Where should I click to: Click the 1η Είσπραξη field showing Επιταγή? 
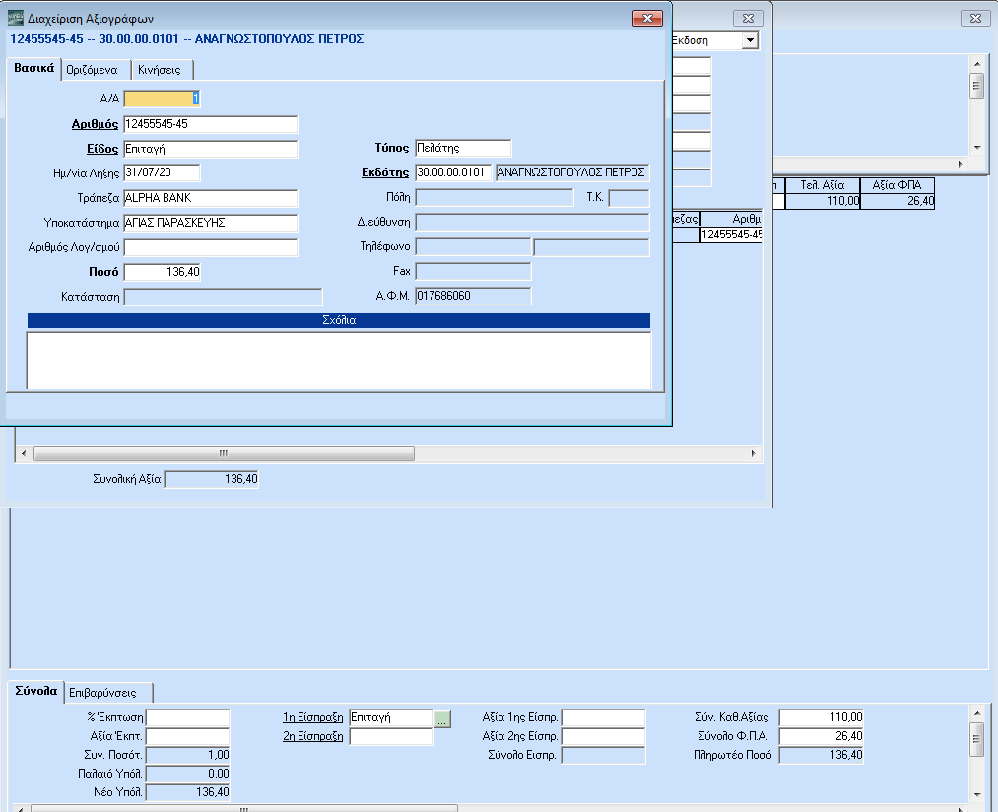(391, 717)
